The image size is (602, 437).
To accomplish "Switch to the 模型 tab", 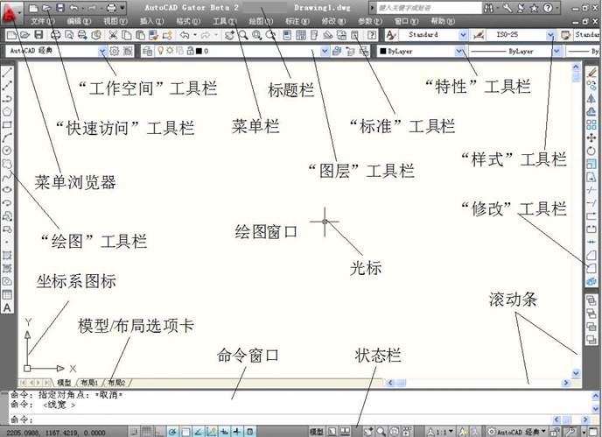I will [64, 383].
